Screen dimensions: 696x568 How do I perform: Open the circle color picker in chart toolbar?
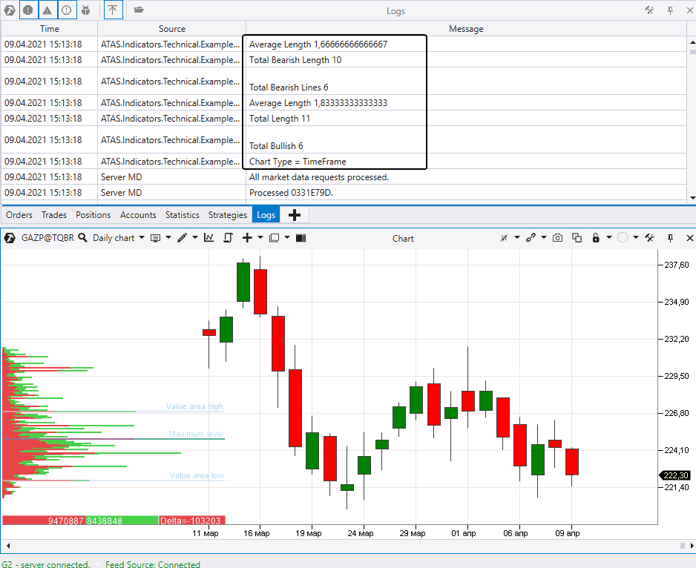pos(623,238)
